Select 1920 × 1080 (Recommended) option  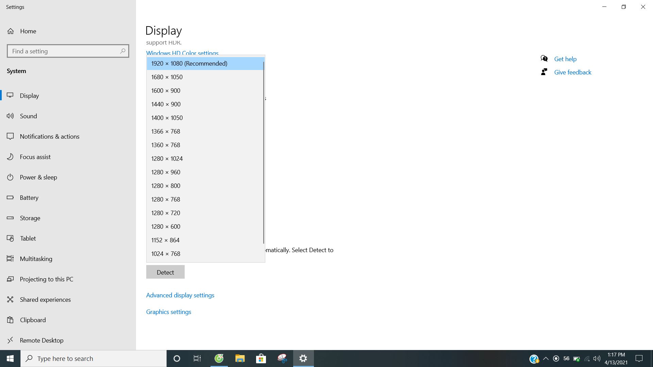pyautogui.click(x=189, y=64)
